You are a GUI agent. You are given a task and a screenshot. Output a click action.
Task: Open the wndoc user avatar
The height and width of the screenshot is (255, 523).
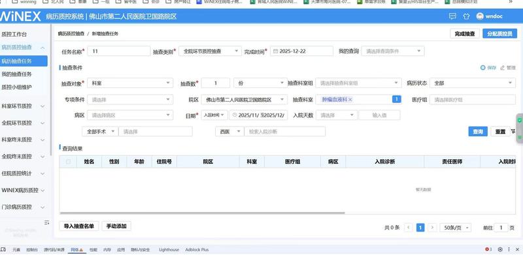point(480,16)
